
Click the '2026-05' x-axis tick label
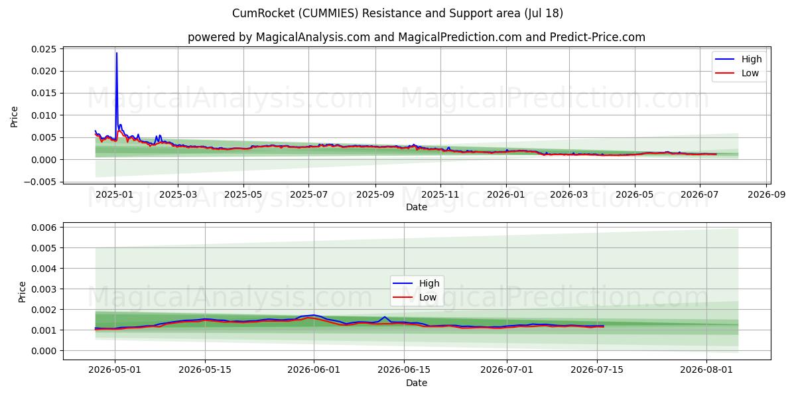pyautogui.click(x=634, y=194)
